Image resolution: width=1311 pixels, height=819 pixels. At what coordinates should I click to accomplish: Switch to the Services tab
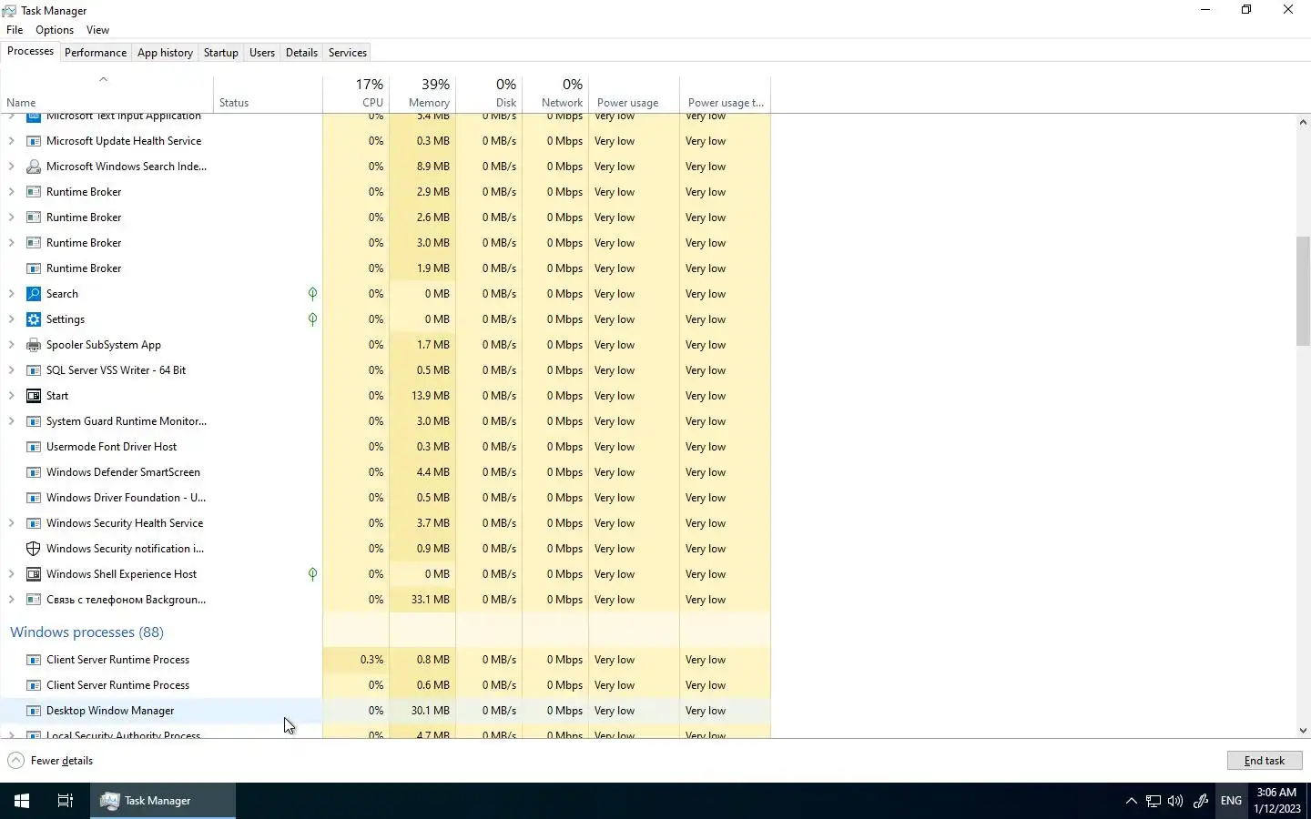click(x=348, y=53)
